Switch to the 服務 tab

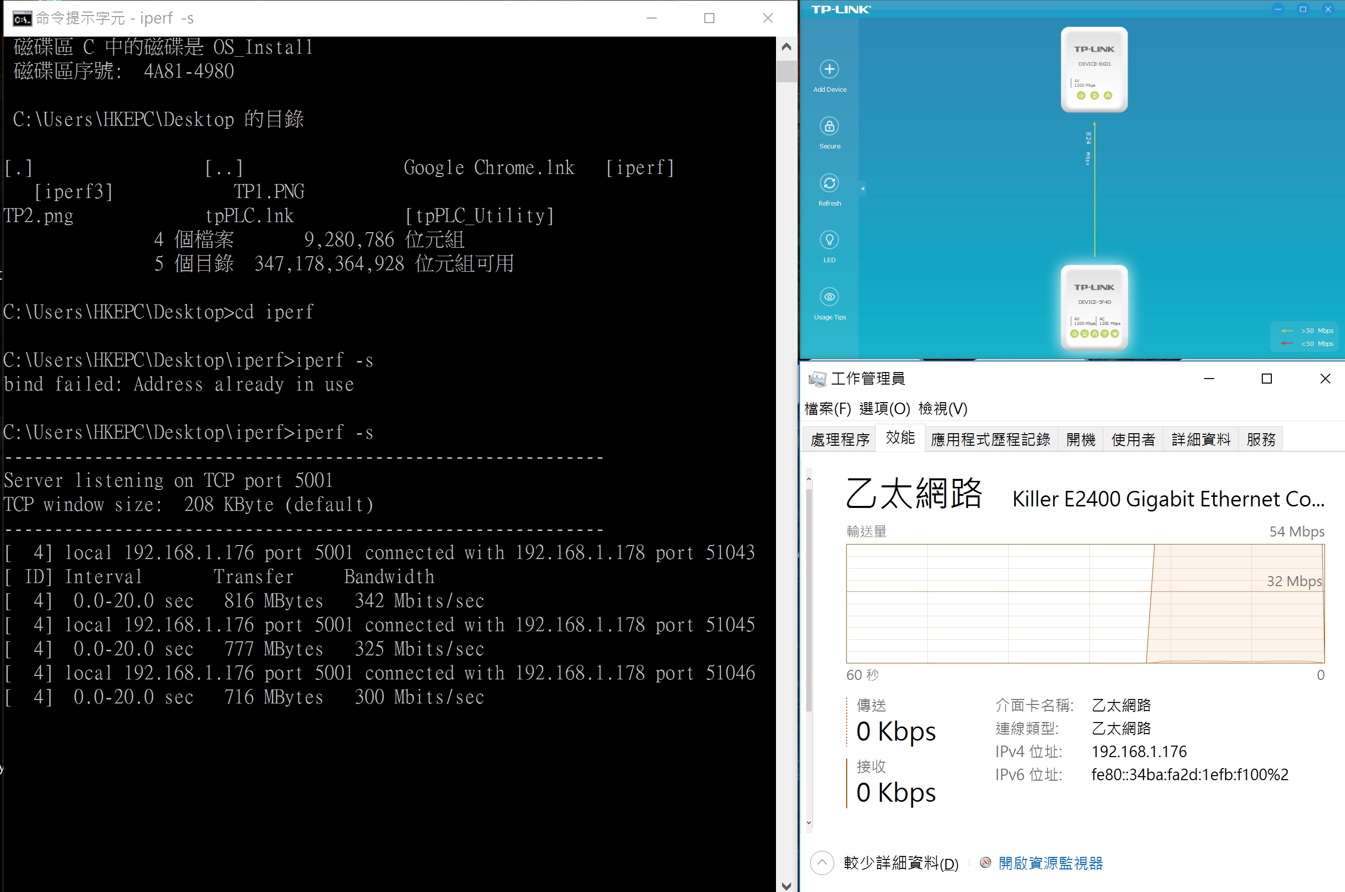tap(1261, 439)
